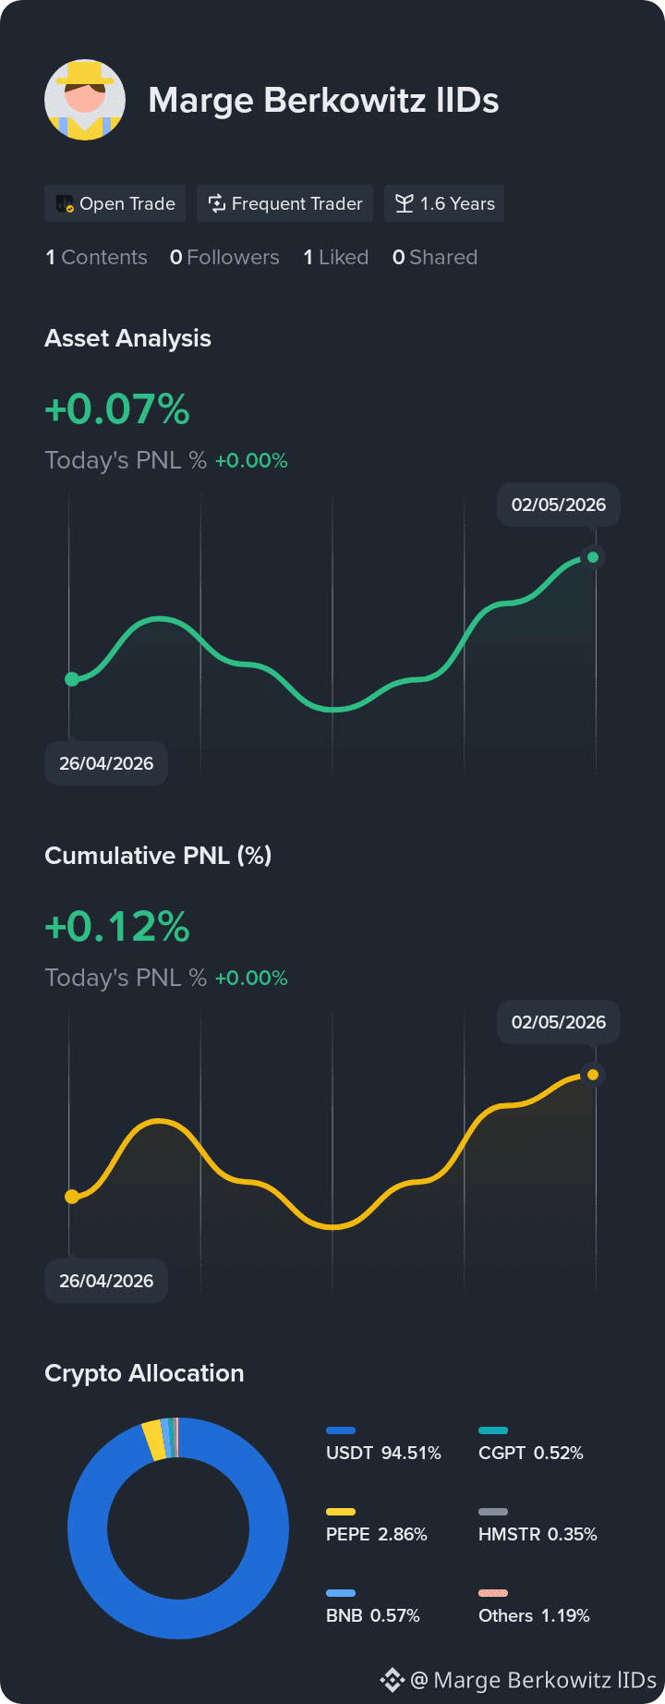This screenshot has width=665, height=1704.
Task: Click the PEPE yellow legend swatch
Action: 341,1512
